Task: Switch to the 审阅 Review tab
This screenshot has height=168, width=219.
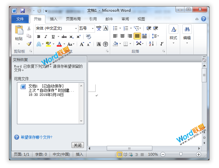Action: [125, 19]
